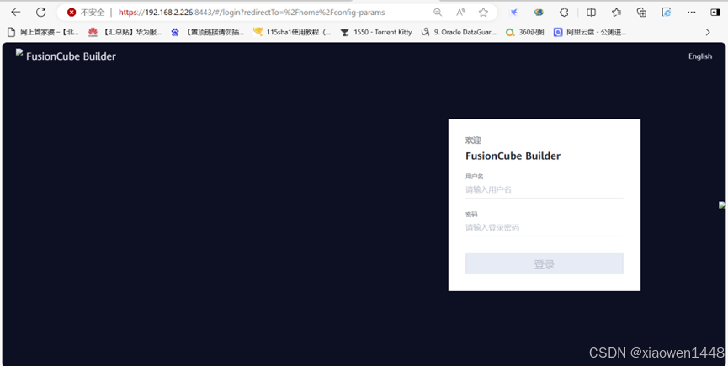Add page to favorites with star icon

click(483, 13)
